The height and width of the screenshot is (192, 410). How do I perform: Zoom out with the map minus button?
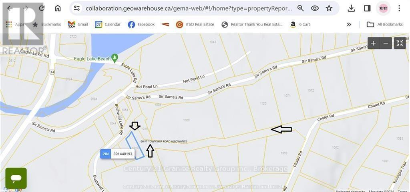point(386,43)
